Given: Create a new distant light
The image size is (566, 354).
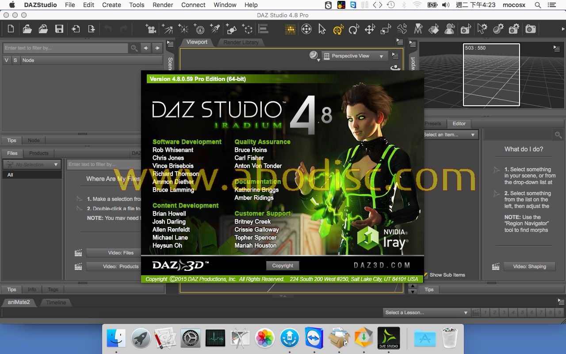Looking at the screenshot, I should coord(167,29).
